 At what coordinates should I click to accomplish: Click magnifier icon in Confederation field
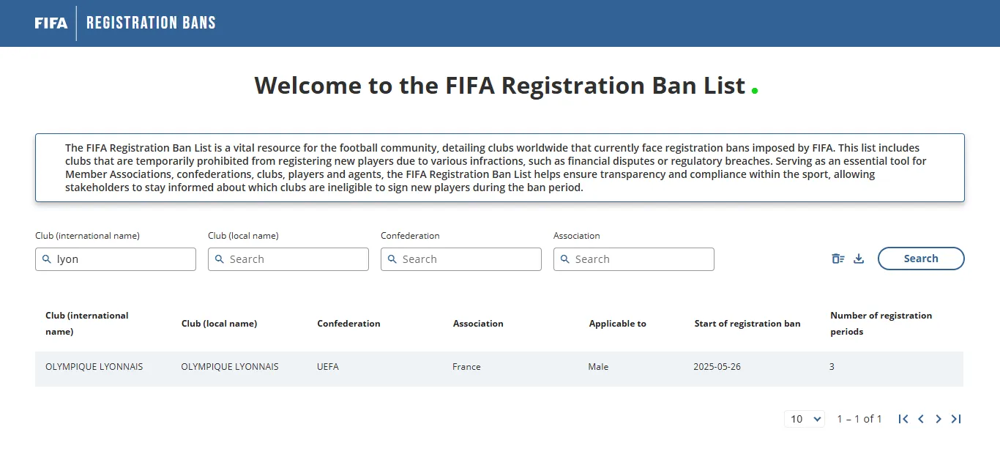[x=392, y=259]
